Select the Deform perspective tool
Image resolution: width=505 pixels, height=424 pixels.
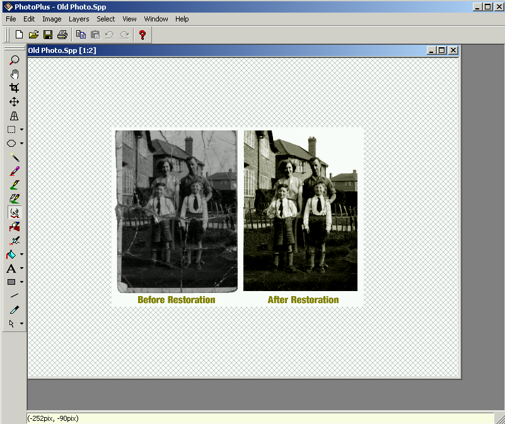(14, 115)
